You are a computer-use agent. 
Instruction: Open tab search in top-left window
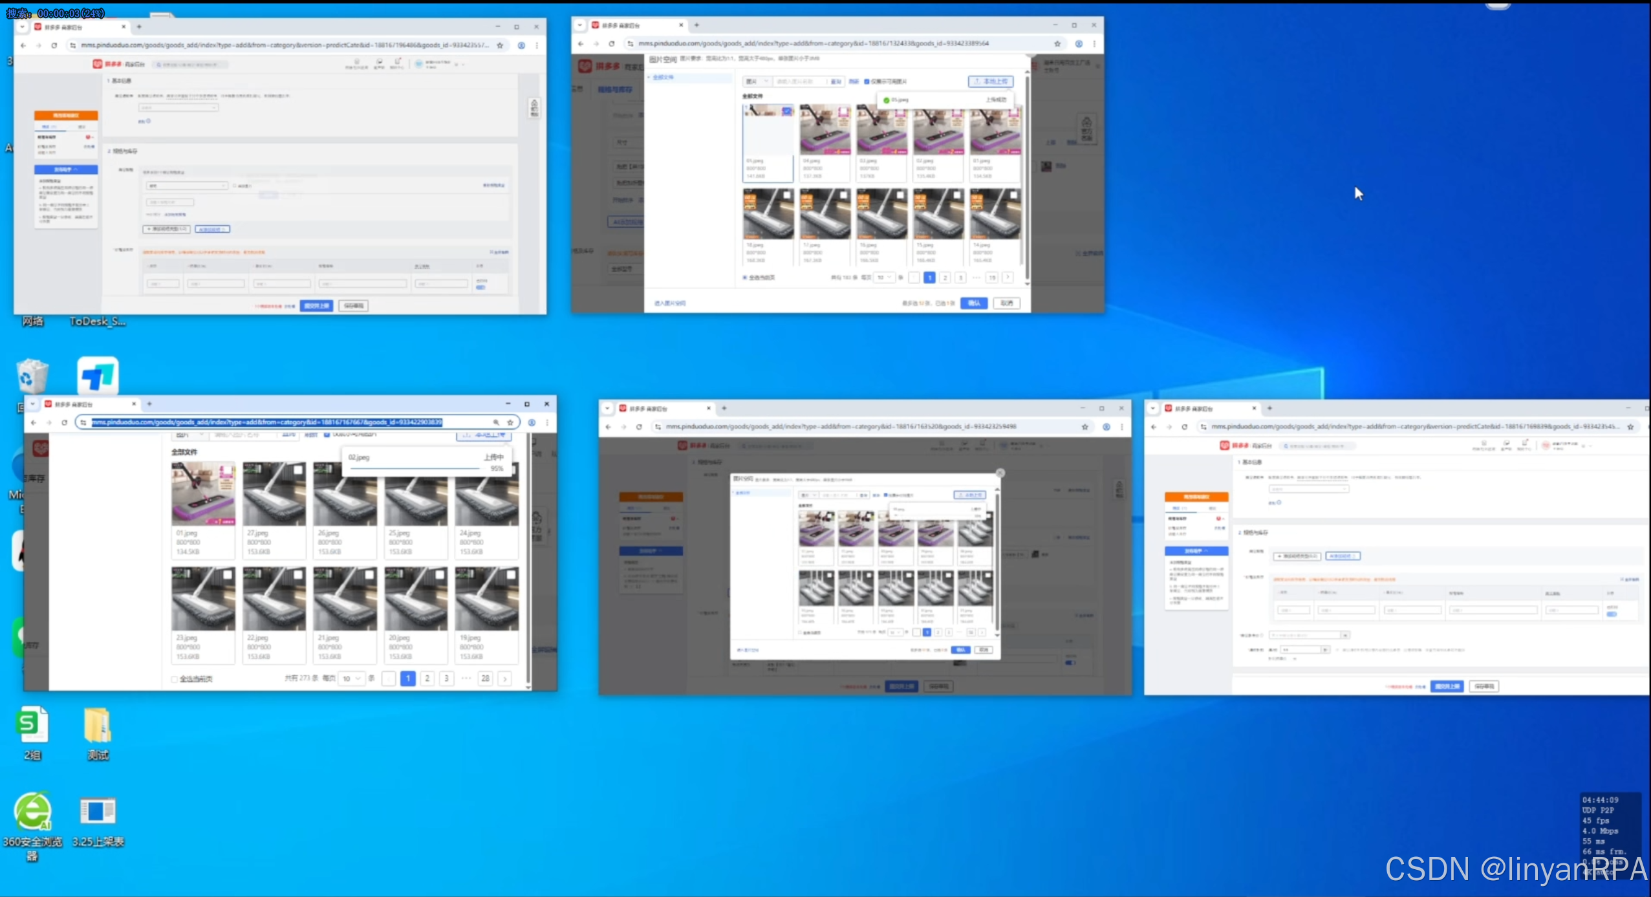[22, 27]
